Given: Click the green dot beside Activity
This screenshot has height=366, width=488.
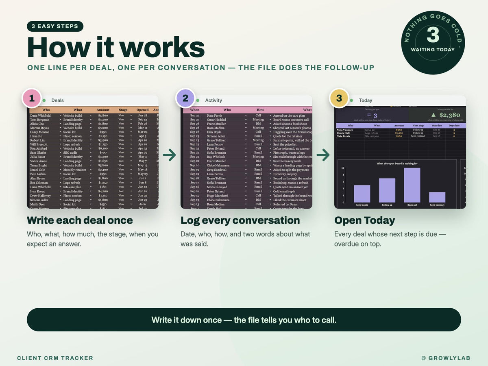Looking at the screenshot, I should click(x=198, y=100).
